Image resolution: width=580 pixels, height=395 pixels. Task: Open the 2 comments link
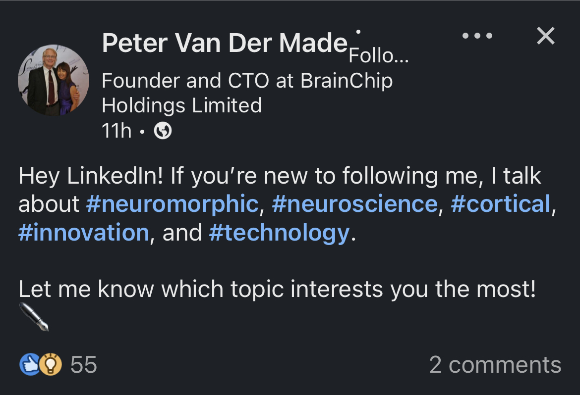pos(495,365)
